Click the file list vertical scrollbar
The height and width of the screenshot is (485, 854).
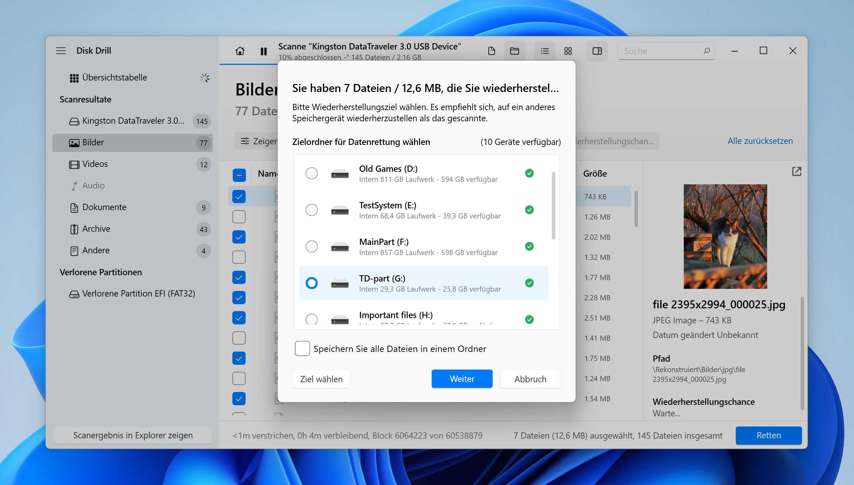point(636,209)
